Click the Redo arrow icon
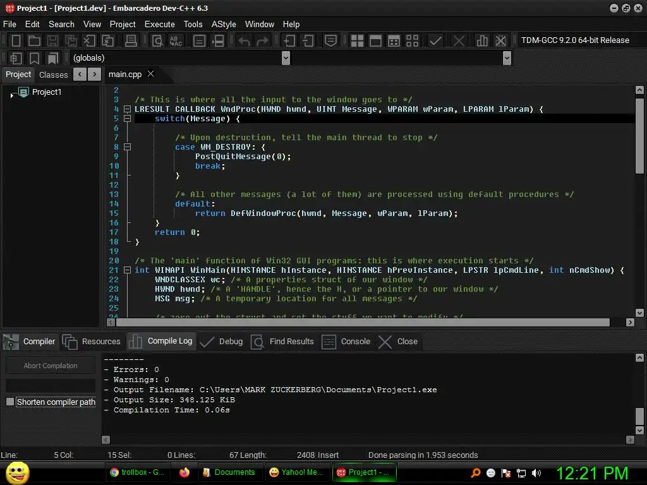Viewport: 647px width, 485px height. pyautogui.click(x=262, y=40)
